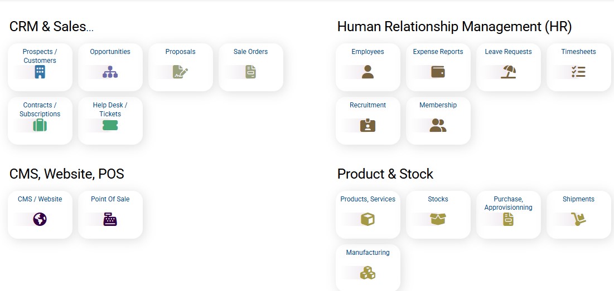Image resolution: width=614 pixels, height=291 pixels.
Task: Select the Membership people icon
Action: (438, 125)
